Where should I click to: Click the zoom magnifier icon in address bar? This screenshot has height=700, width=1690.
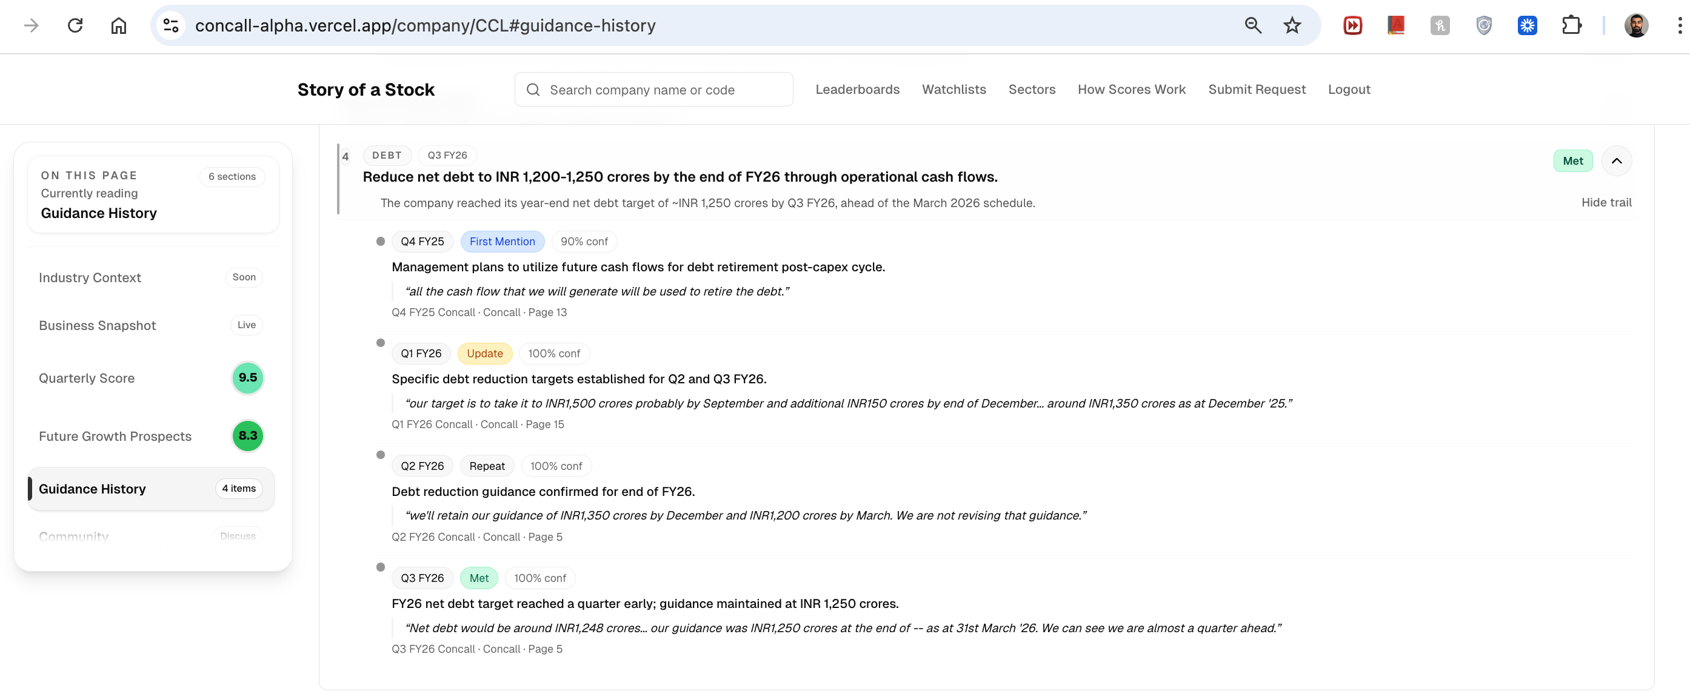1253,25
